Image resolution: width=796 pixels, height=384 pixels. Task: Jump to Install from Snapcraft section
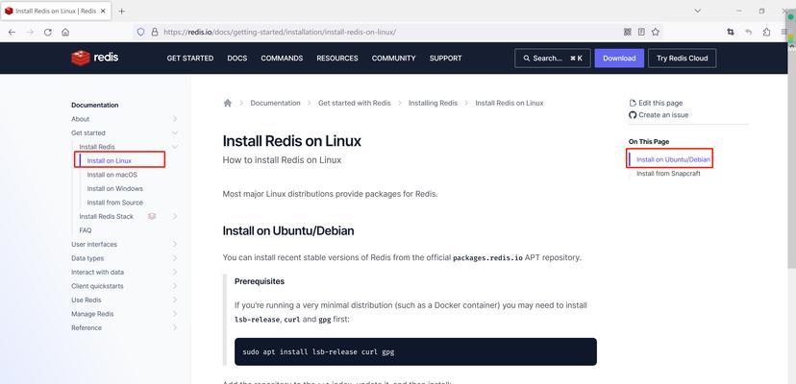click(x=668, y=174)
